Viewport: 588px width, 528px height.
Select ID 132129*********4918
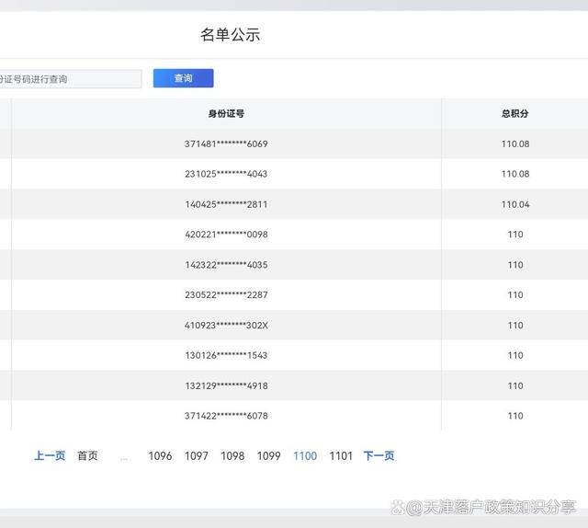pyautogui.click(x=226, y=385)
